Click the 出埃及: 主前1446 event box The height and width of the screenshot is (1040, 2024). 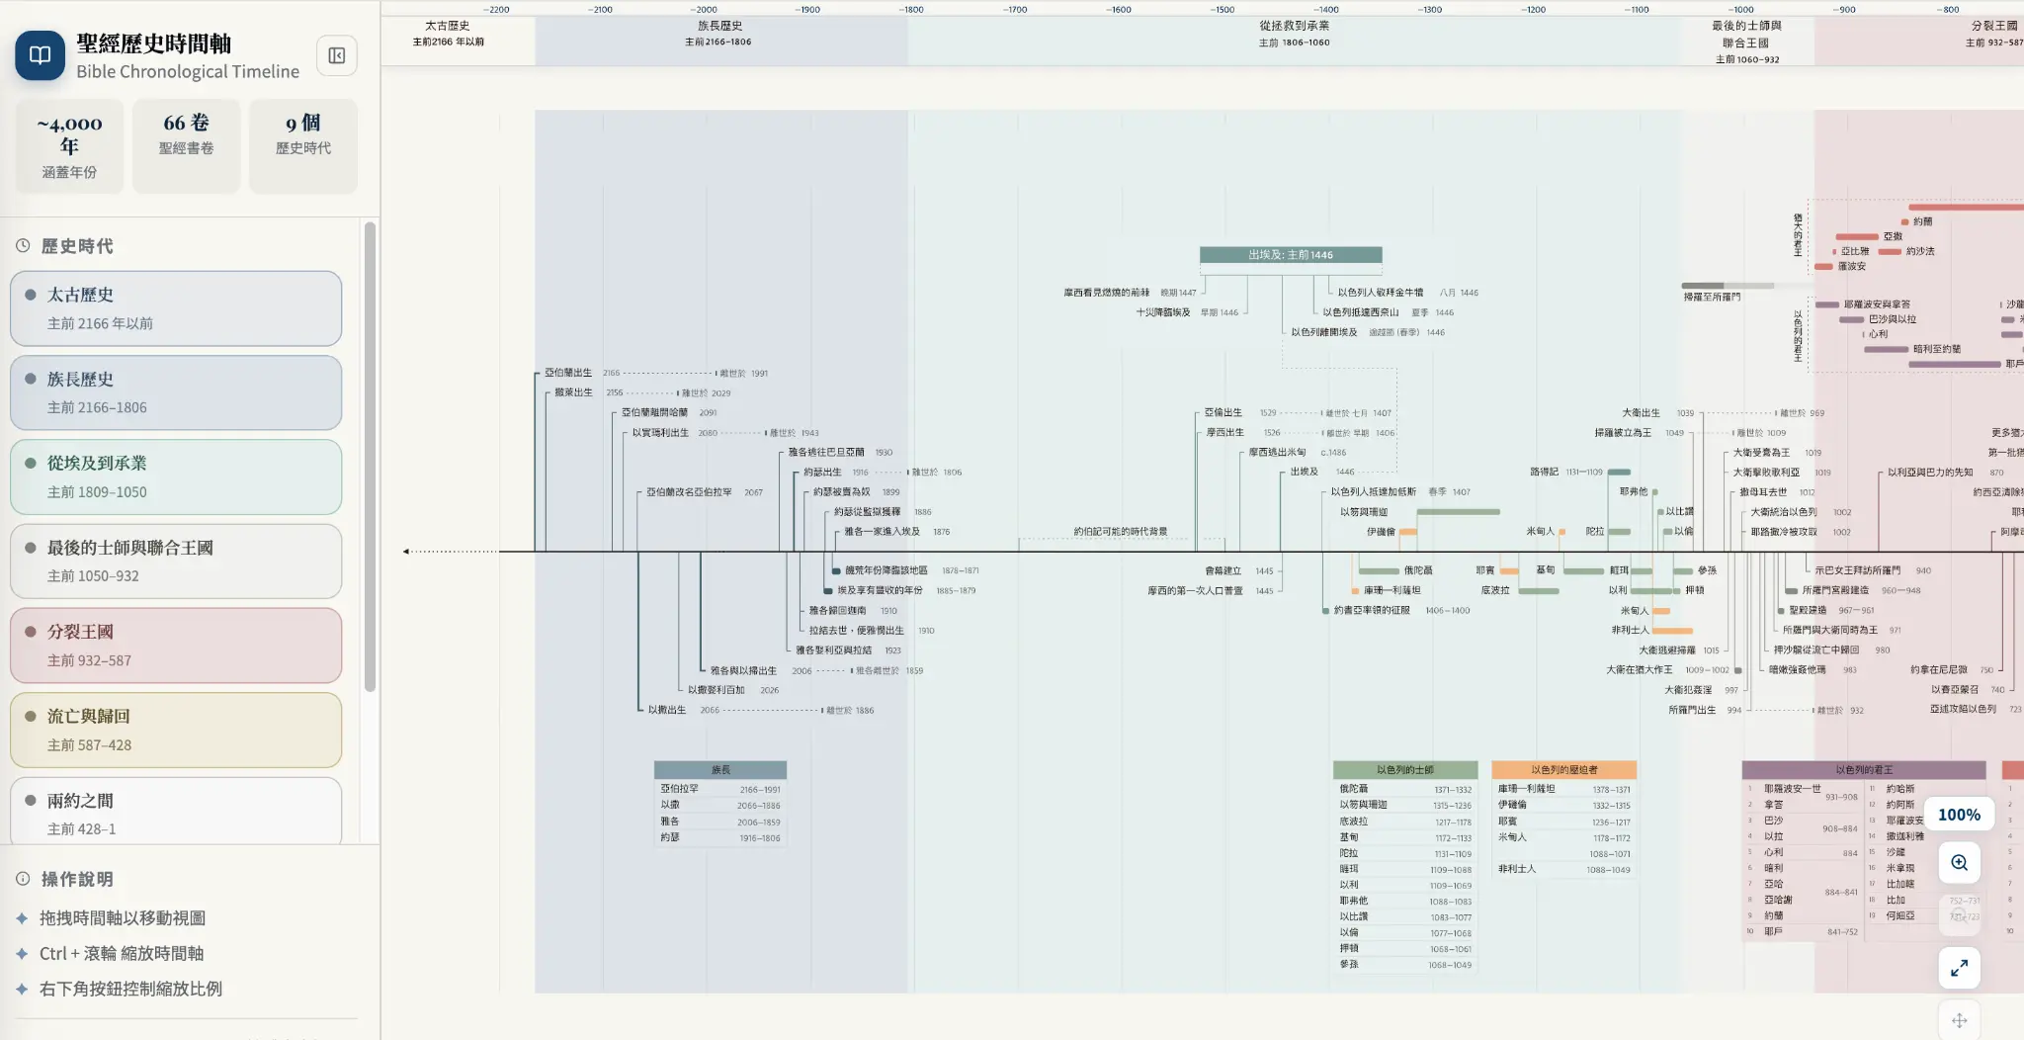[x=1291, y=255]
